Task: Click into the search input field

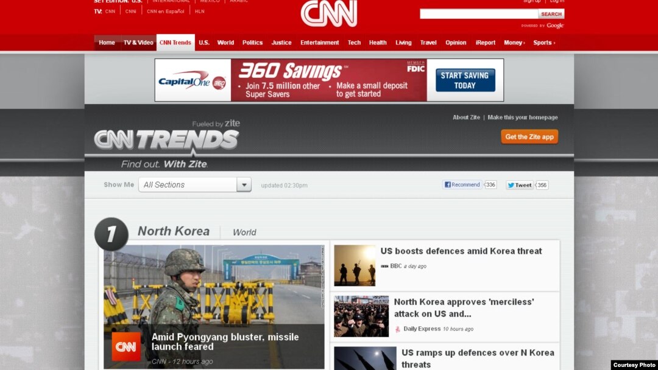Action: 479,14
